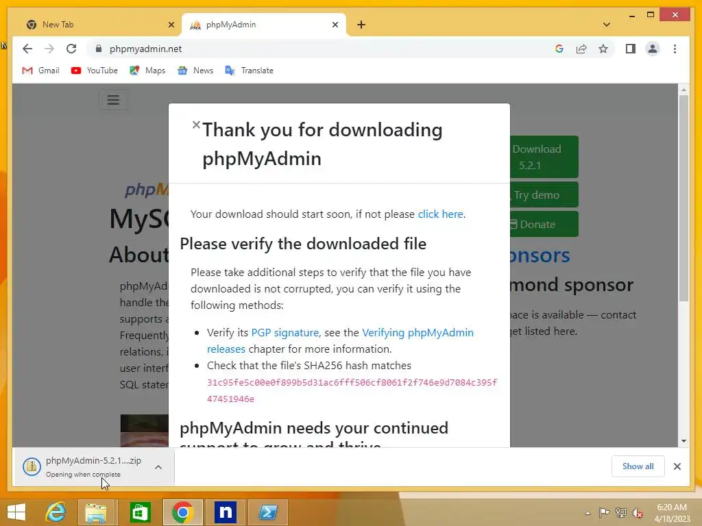
Task: Show hidden system tray icons
Action: click(x=588, y=513)
